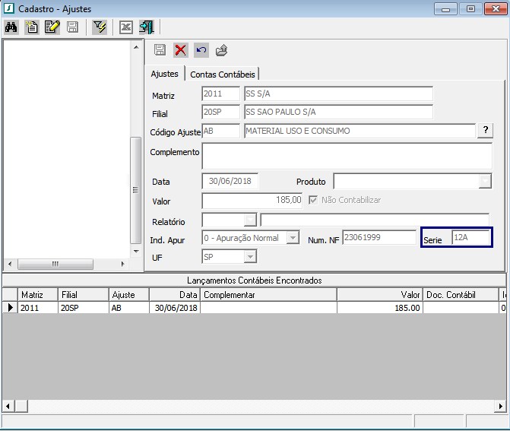Screen dimensions: 510x431
Task: Click the Valor column header
Action: pyautogui.click(x=380, y=294)
